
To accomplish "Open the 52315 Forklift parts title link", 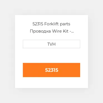I will click(x=51, y=24).
